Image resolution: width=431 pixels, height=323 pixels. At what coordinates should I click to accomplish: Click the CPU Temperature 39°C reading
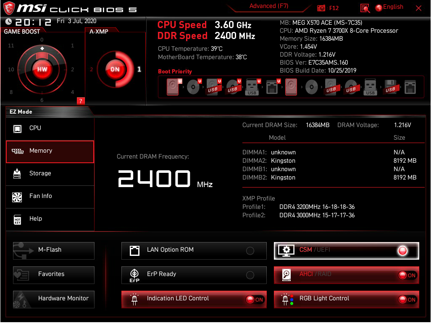[x=190, y=49]
